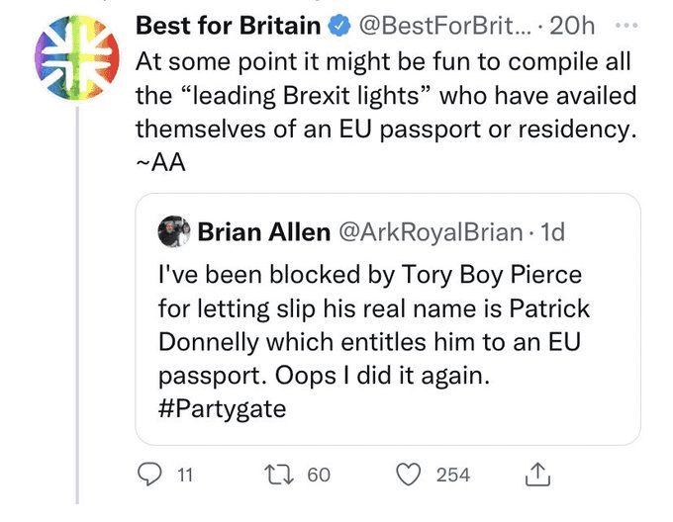Click the 60 retweets count

319,476
